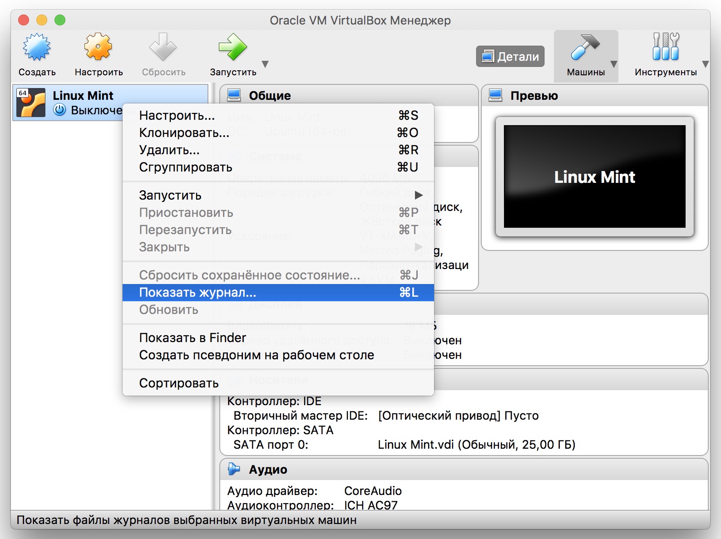Start the VM with the green Запустить arrow

click(x=232, y=47)
